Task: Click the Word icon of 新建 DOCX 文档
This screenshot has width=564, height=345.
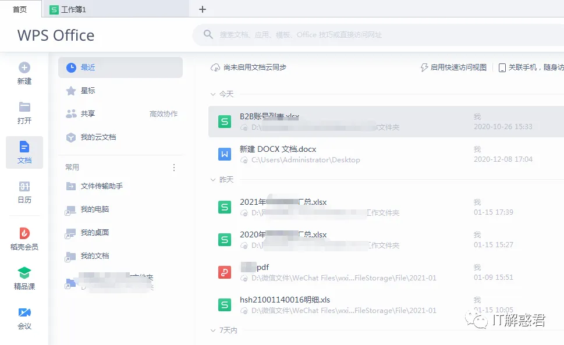Action: [225, 154]
